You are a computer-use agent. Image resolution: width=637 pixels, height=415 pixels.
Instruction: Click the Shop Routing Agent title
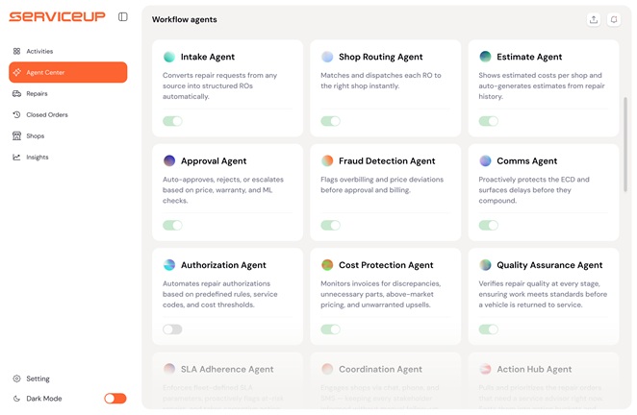(x=381, y=57)
